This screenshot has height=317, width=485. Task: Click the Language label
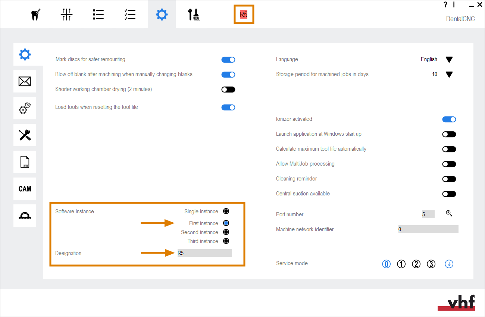[x=287, y=59]
